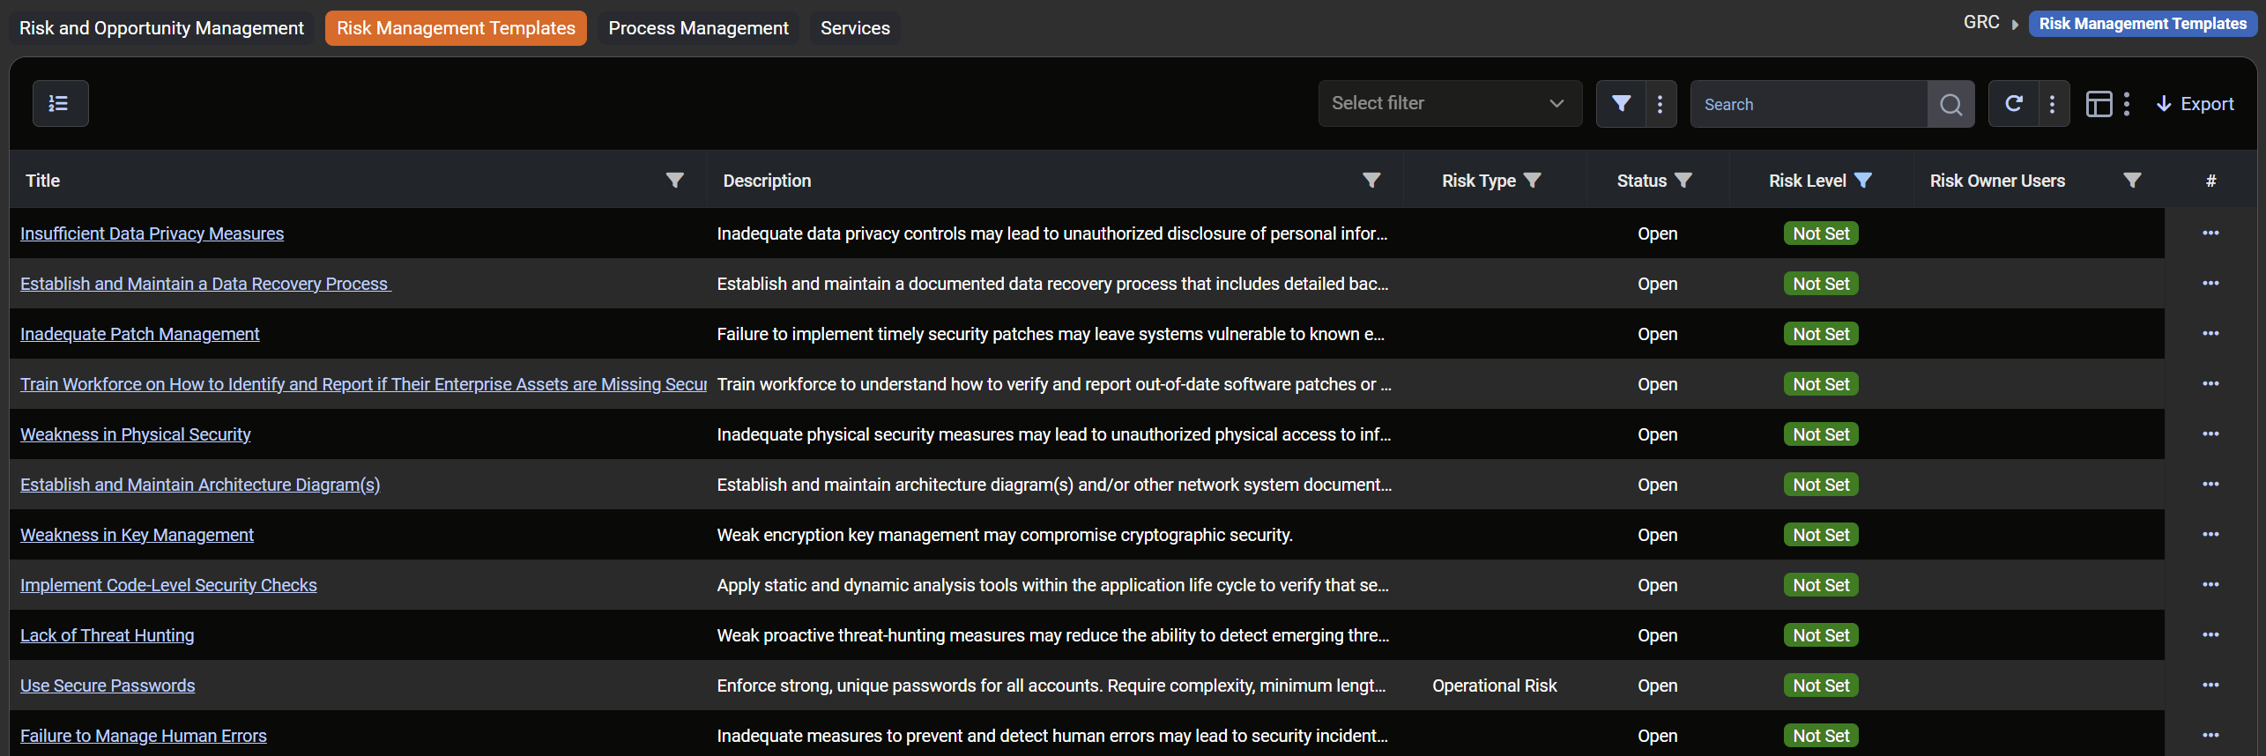2266x756 pixels.
Task: Open the Status column filter
Action: pyautogui.click(x=1683, y=181)
